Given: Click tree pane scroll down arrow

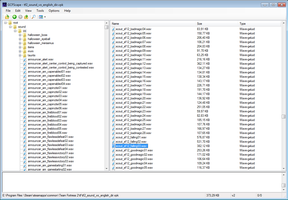Looking at the screenshot, I should pyautogui.click(x=107, y=169).
